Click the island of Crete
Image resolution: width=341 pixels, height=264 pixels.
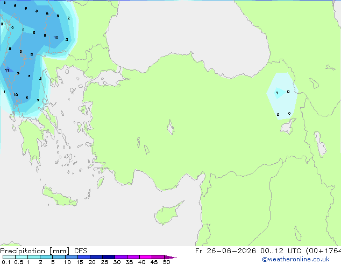click(x=59, y=197)
